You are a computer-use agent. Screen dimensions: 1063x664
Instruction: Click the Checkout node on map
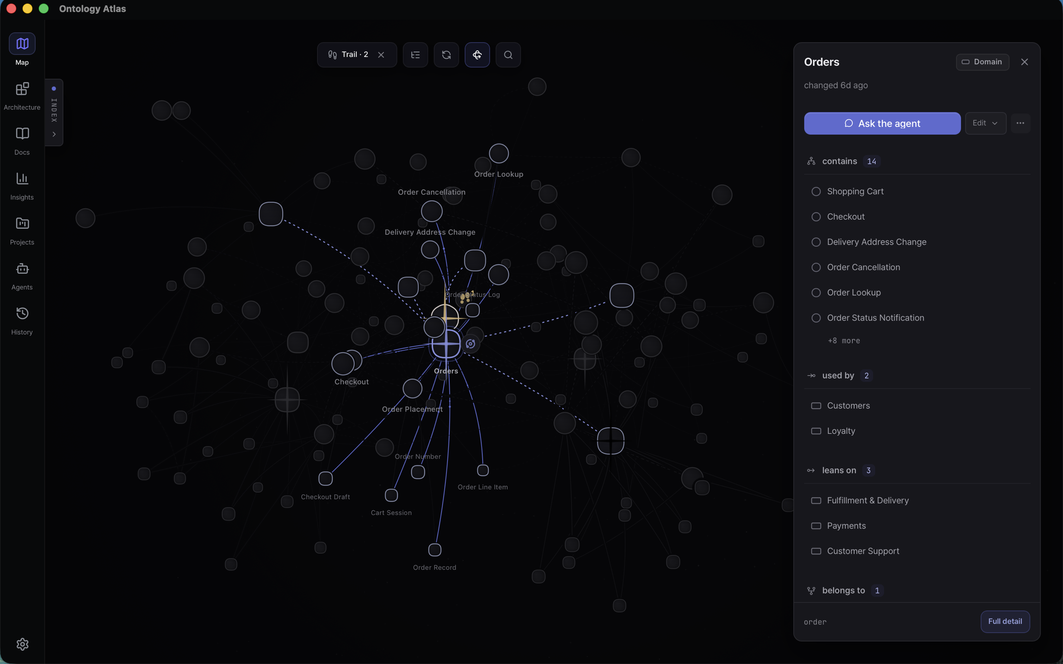(x=343, y=364)
